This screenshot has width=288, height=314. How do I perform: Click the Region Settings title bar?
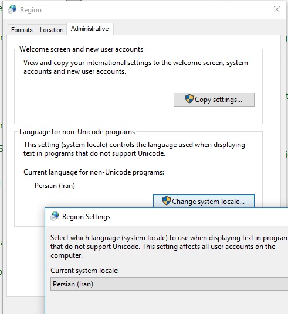click(167, 217)
